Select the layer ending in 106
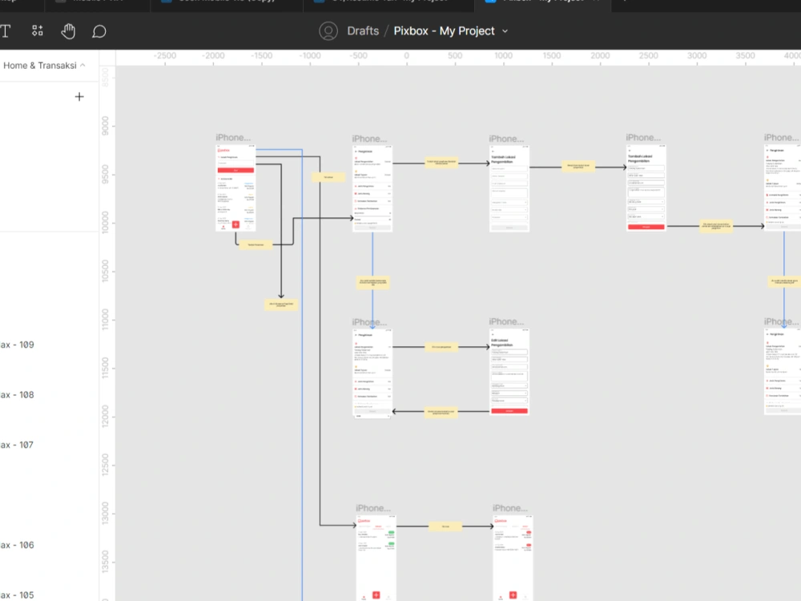This screenshot has height=601, width=801. point(17,545)
